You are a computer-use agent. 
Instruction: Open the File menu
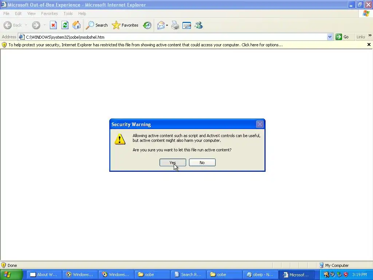tap(6, 13)
